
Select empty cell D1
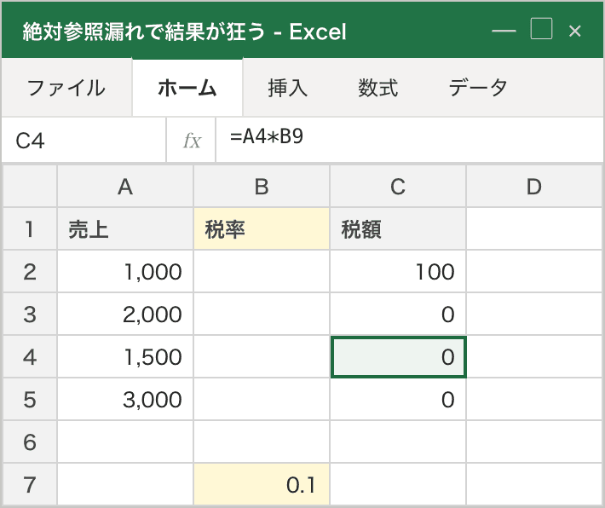click(534, 229)
